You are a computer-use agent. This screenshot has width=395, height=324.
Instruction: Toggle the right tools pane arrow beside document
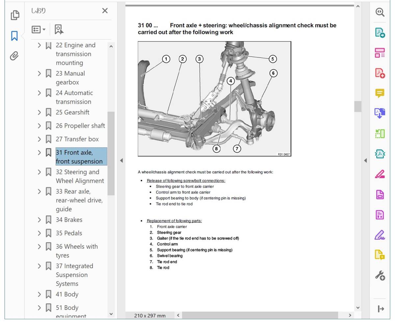coord(365,161)
